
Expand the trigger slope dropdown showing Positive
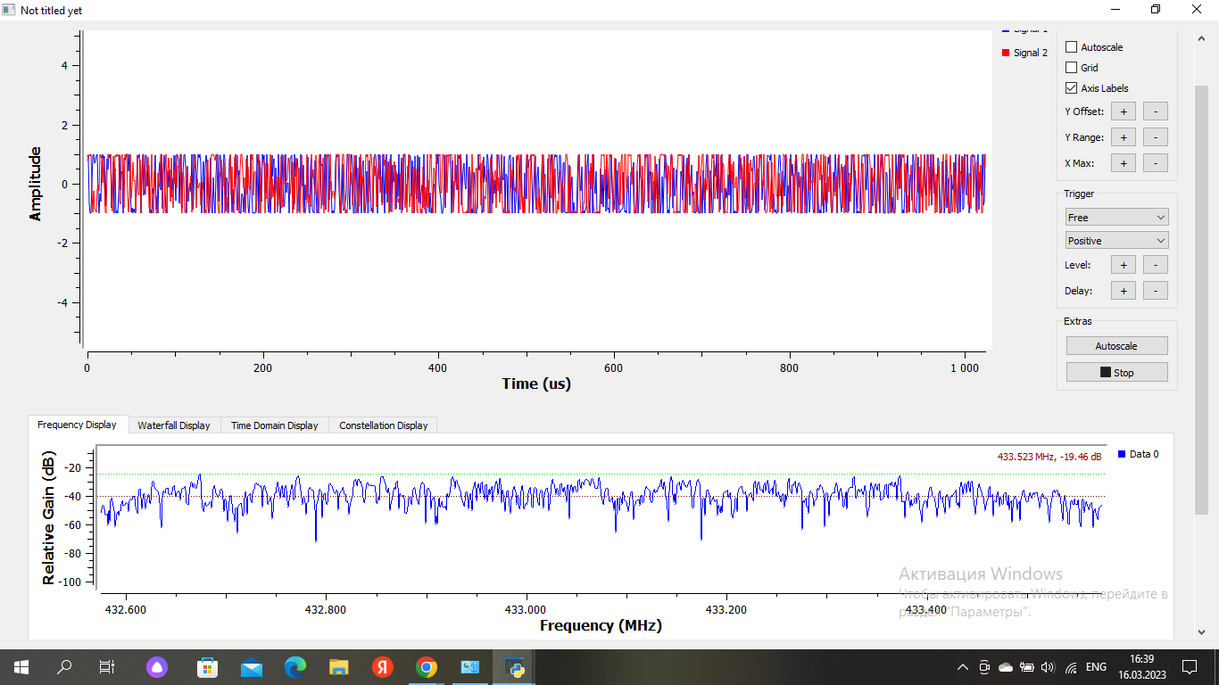[1116, 241]
